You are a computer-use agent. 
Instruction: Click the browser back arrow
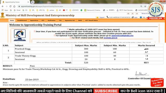coord(3,6)
